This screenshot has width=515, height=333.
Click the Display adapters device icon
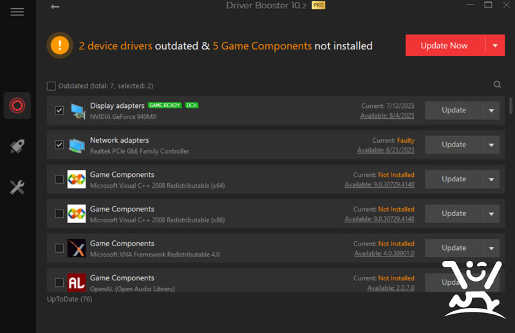pyautogui.click(x=78, y=111)
